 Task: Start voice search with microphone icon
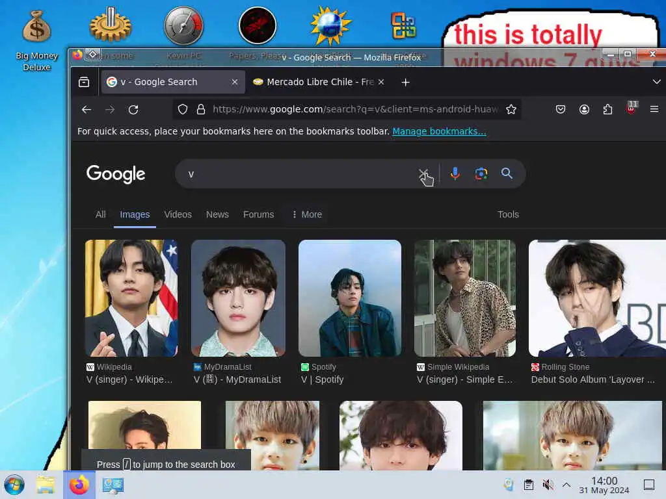(455, 173)
